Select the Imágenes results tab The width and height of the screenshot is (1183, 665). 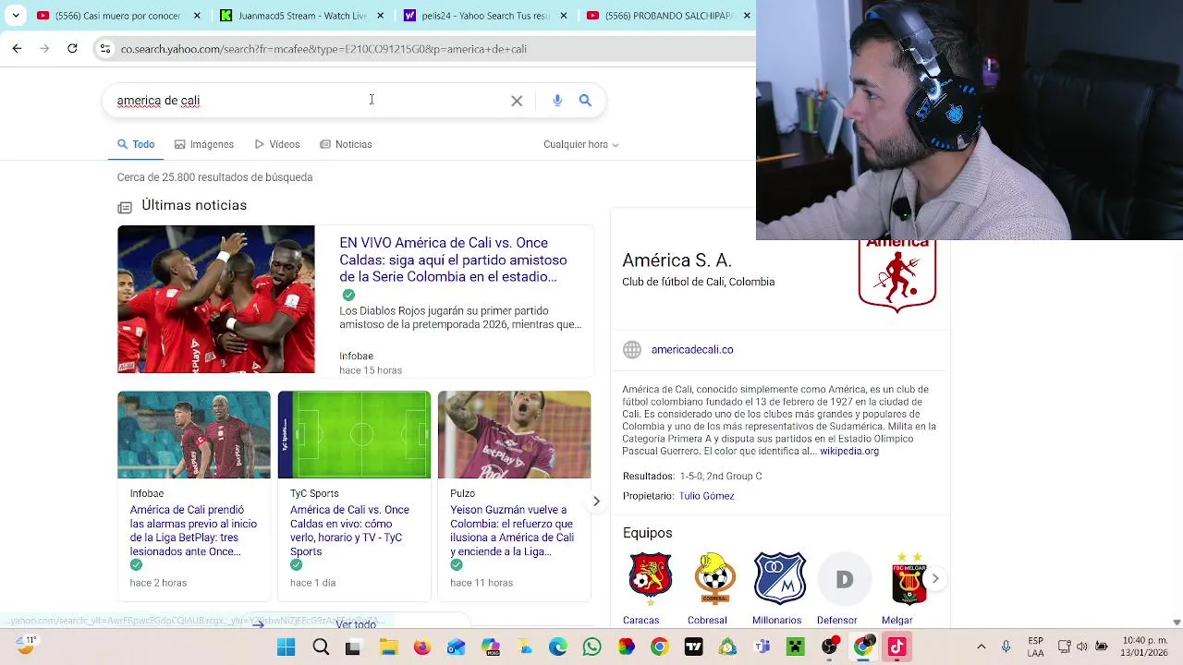pyautogui.click(x=204, y=144)
